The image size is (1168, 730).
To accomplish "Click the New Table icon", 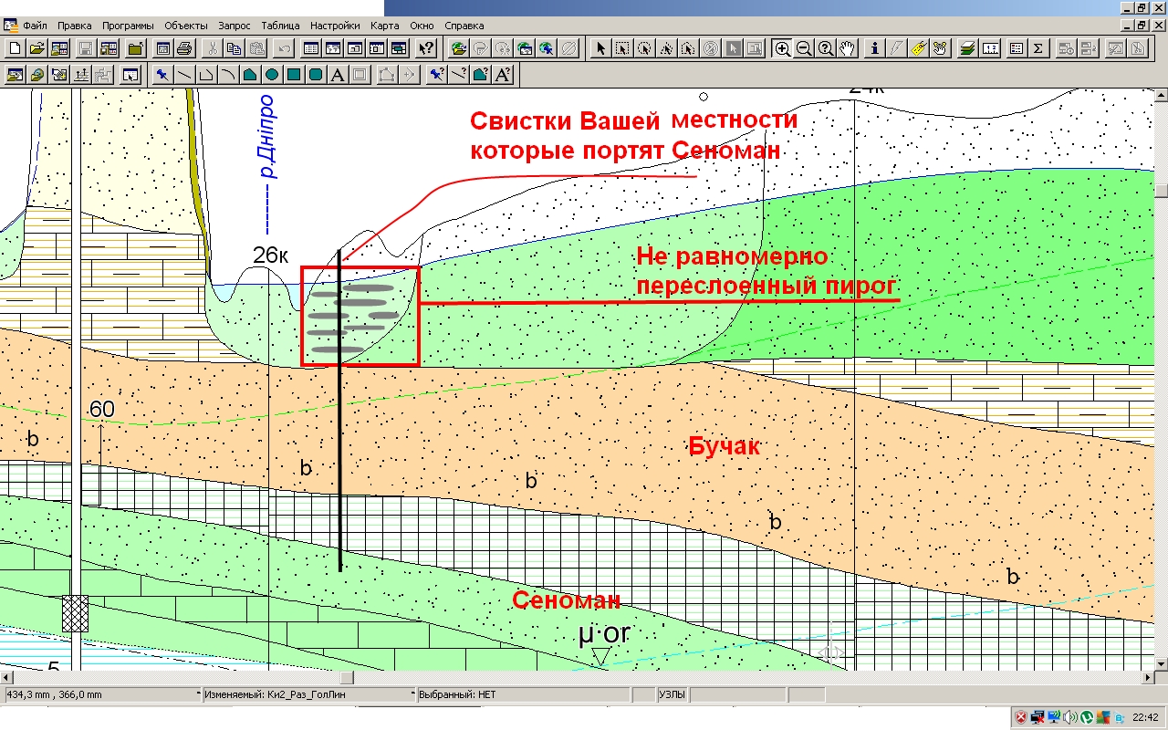I will pyautogui.click(x=16, y=48).
